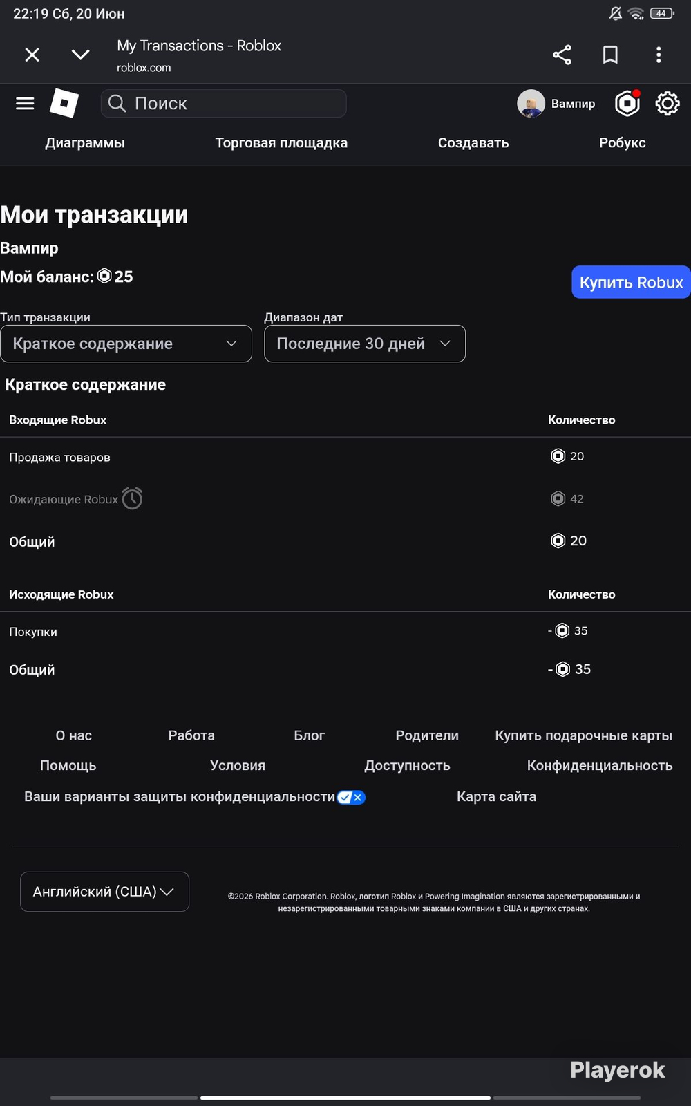The height and width of the screenshot is (1106, 691).
Task: Focus the Поиск search field
Action: coord(224,104)
